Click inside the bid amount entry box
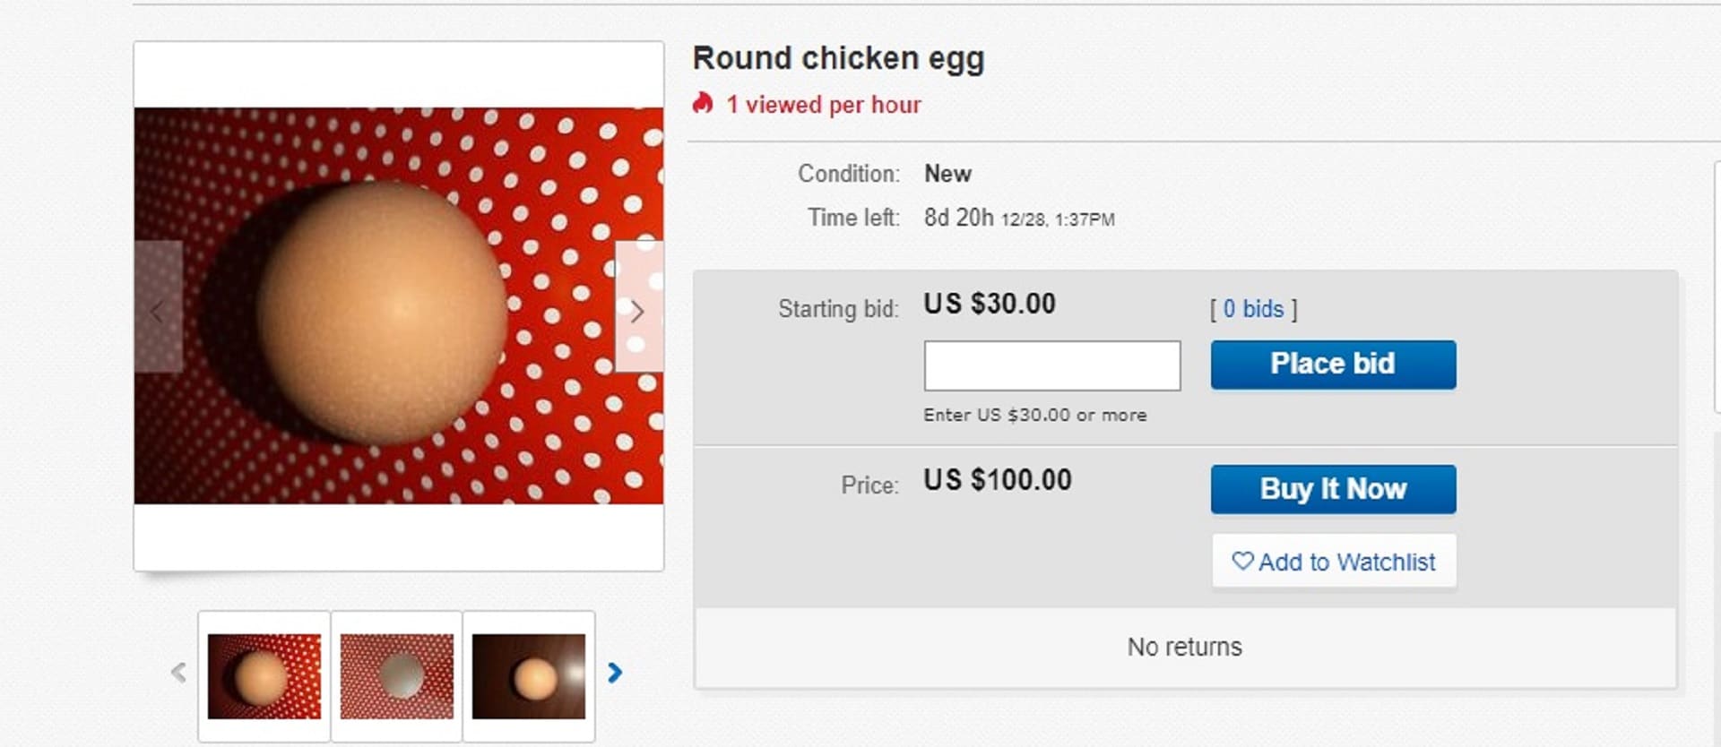This screenshot has height=747, width=1721. click(x=1052, y=365)
